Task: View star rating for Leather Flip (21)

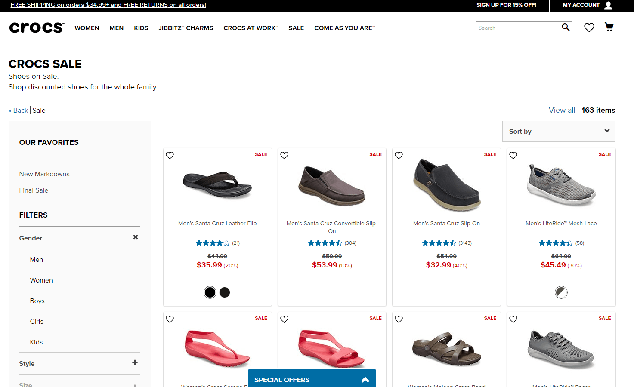Action: pyautogui.click(x=213, y=243)
